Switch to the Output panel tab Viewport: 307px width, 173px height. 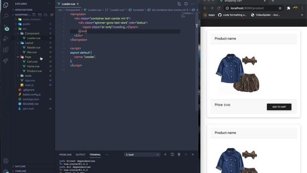(x=81, y=155)
